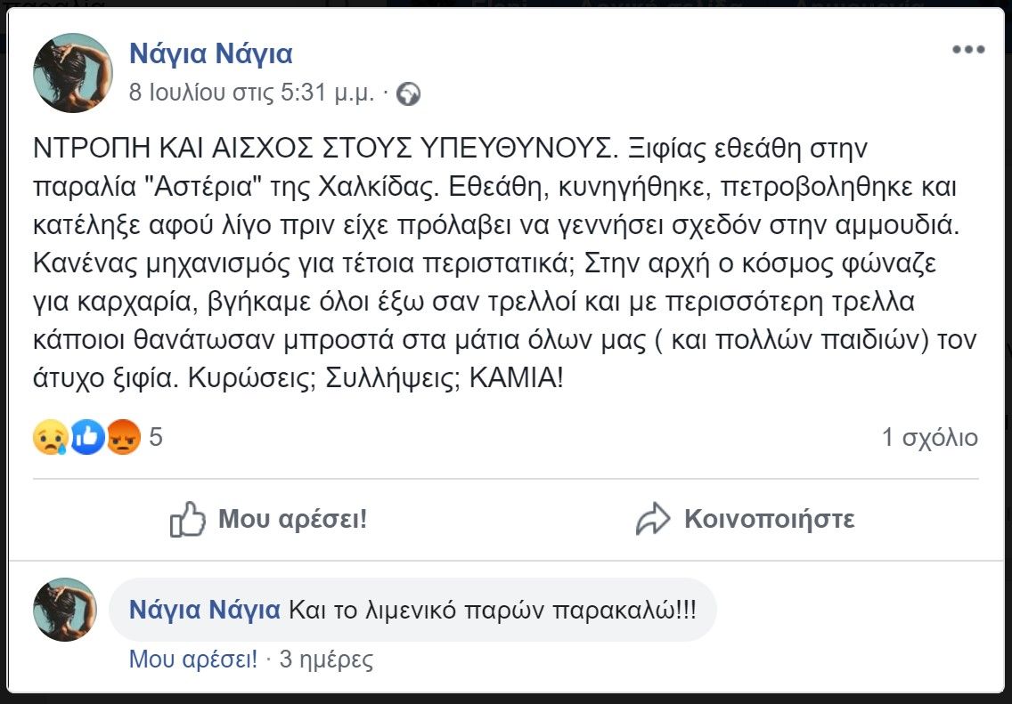This screenshot has width=1012, height=704.
Task: Click the angry red reaction emoji
Action: 124,438
